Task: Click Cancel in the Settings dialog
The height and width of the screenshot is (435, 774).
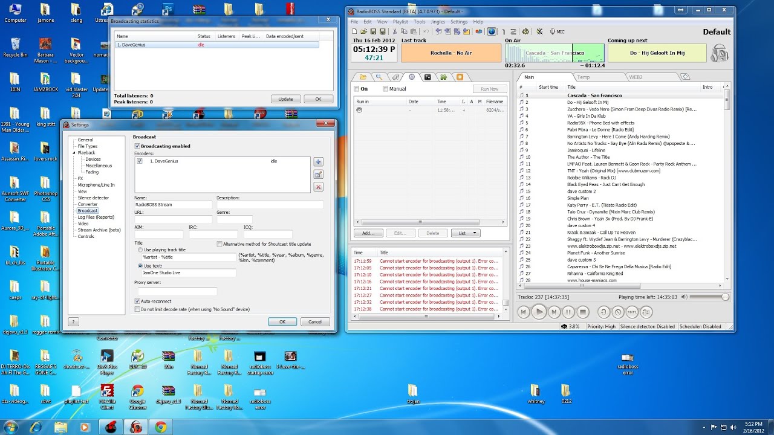Action: (315, 322)
